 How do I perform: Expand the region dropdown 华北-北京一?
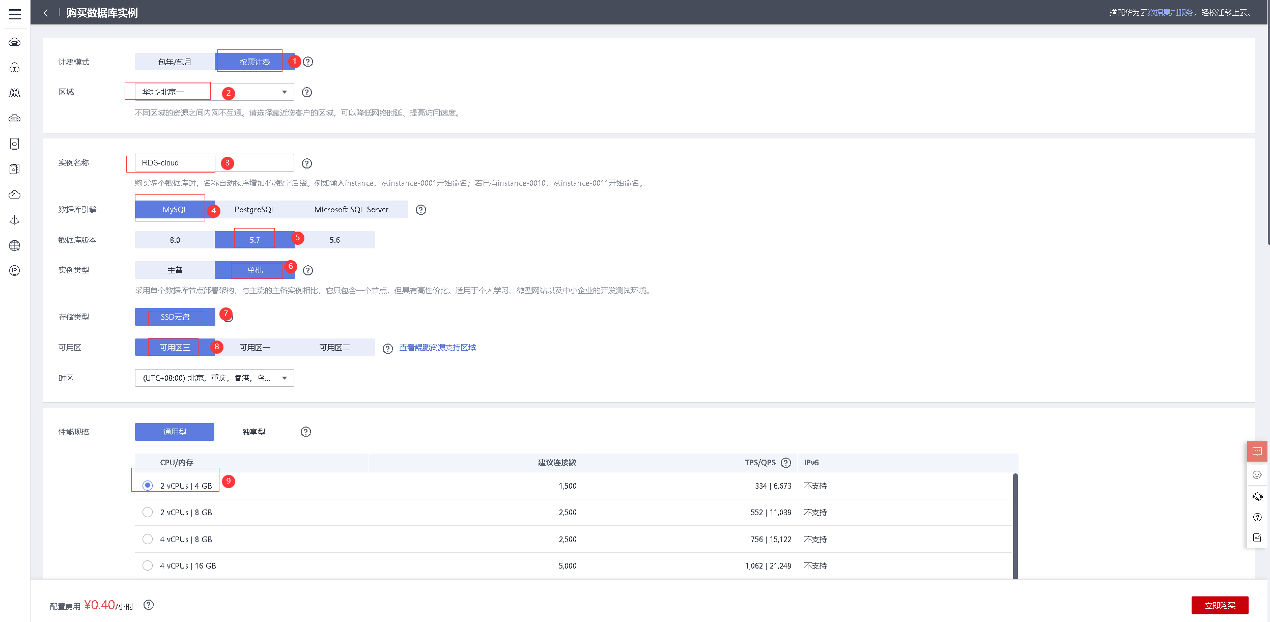pyautogui.click(x=284, y=92)
